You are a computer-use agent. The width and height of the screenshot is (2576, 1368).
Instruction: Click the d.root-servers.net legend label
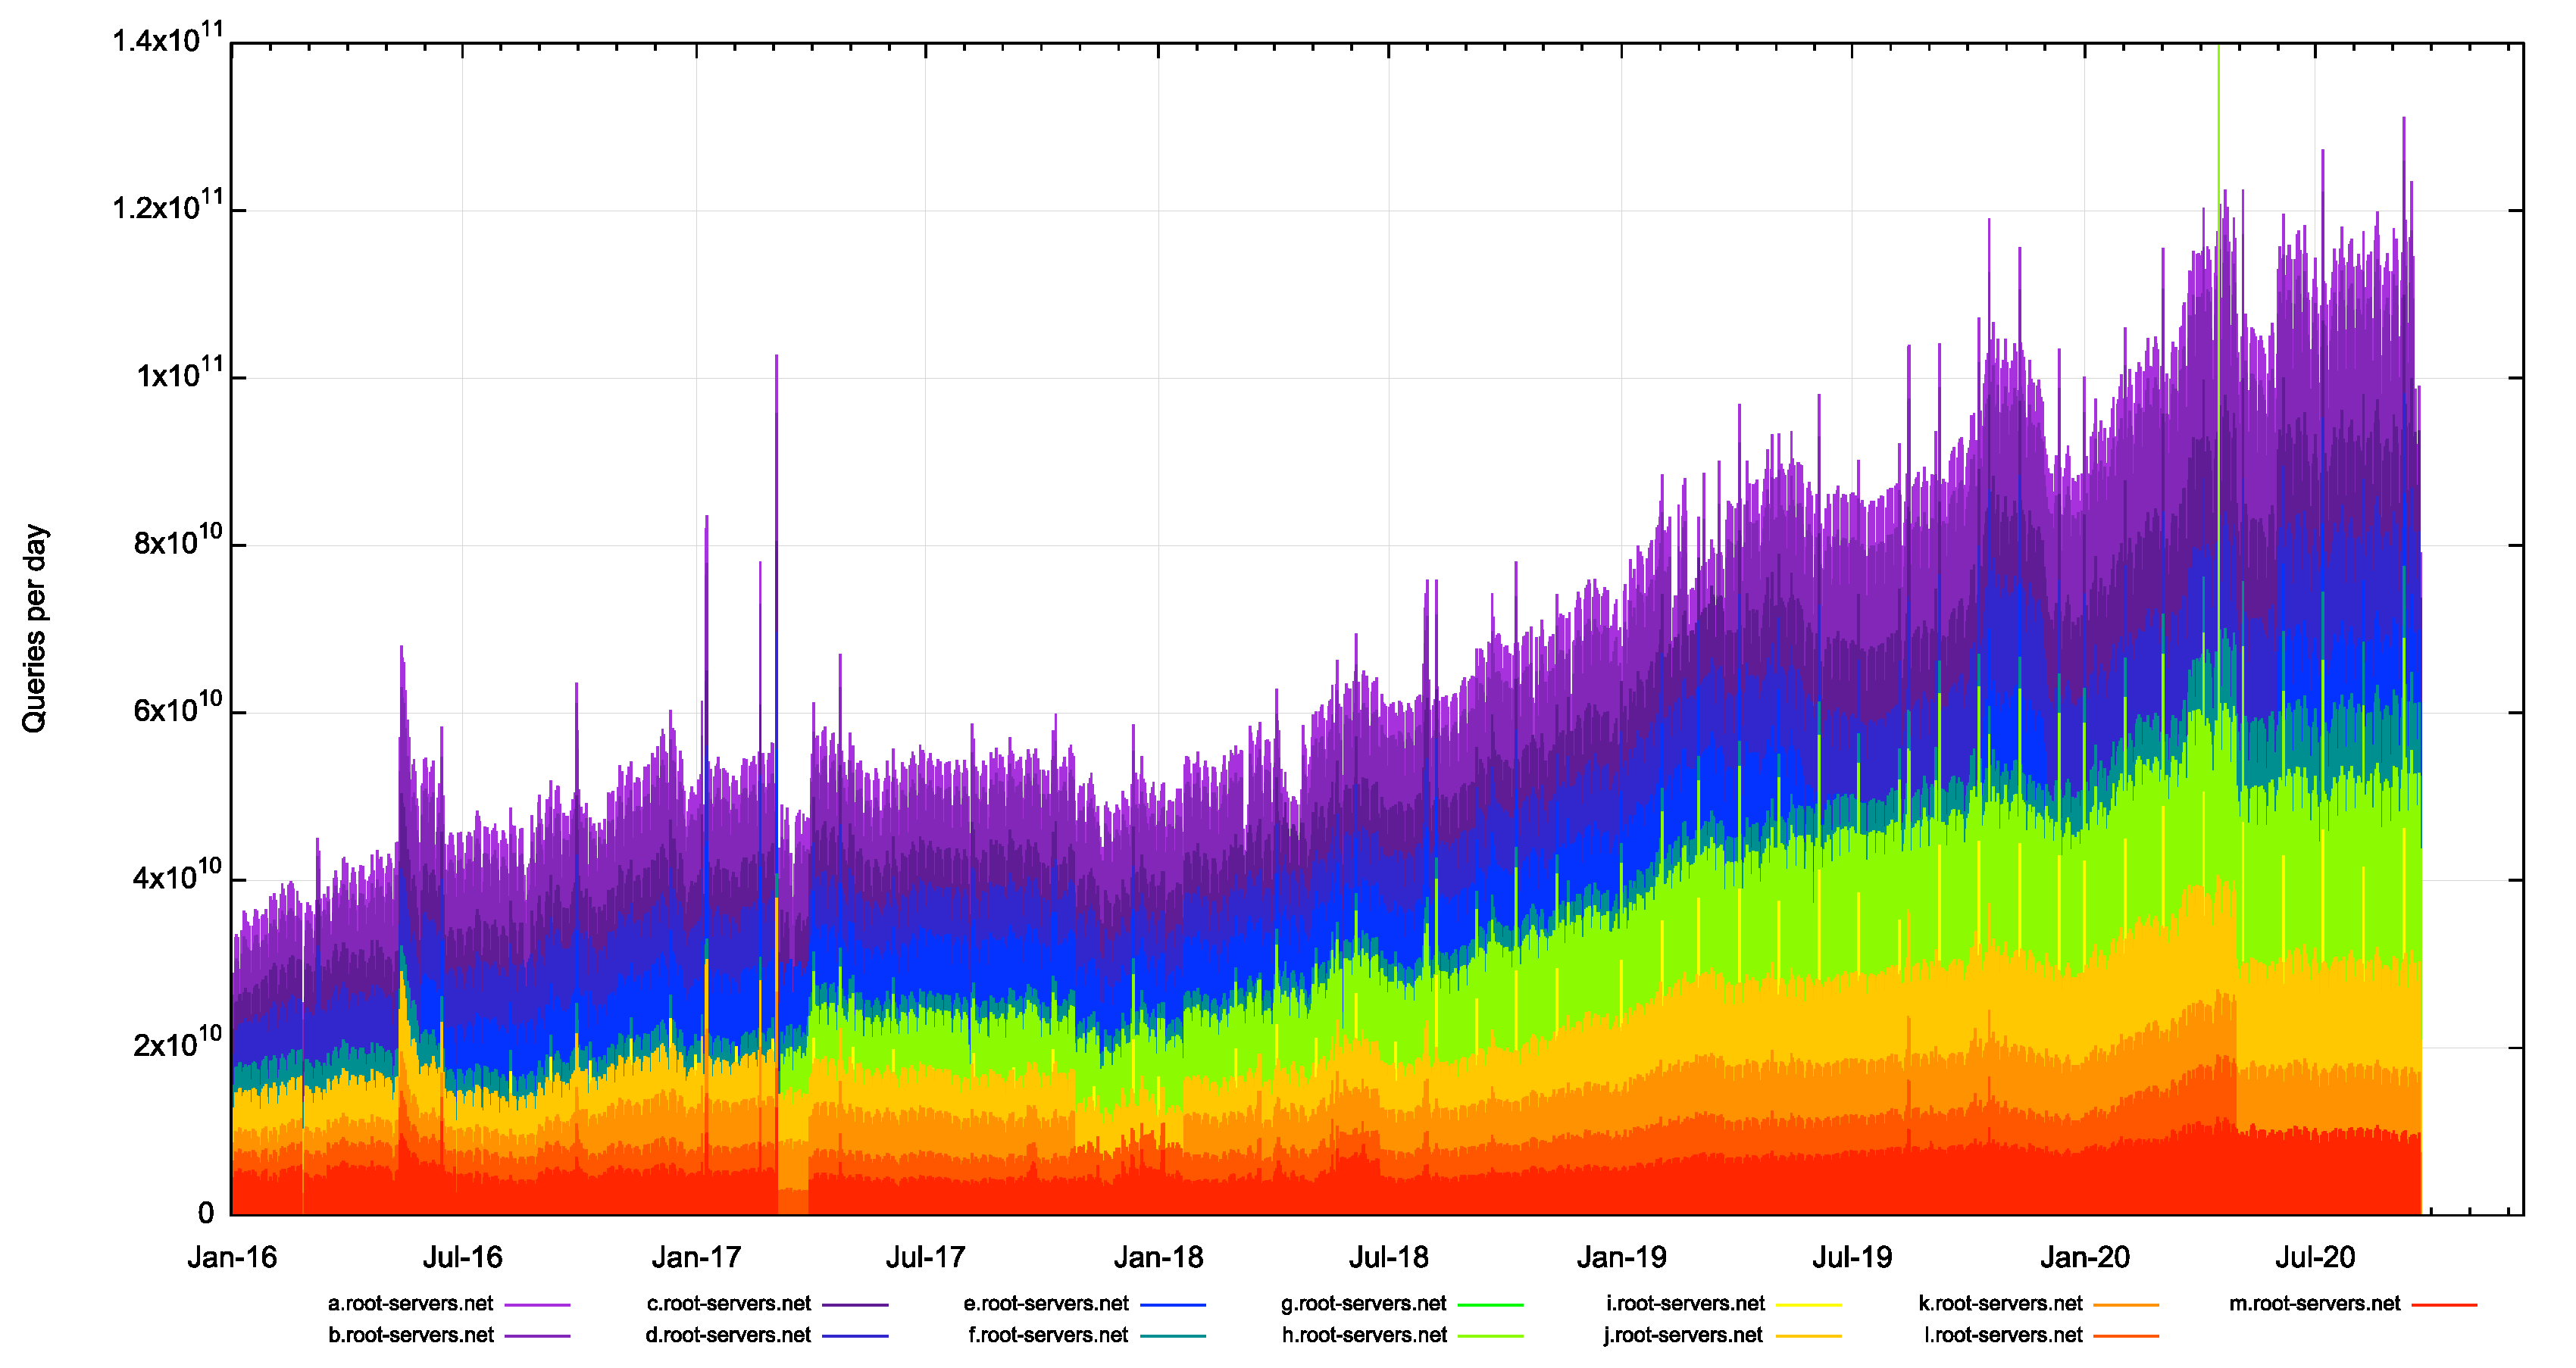pyautogui.click(x=727, y=1335)
